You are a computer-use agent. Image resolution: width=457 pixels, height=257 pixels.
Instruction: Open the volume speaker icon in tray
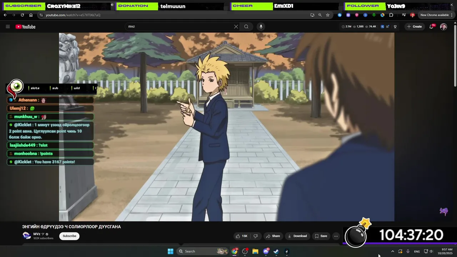coord(431,251)
